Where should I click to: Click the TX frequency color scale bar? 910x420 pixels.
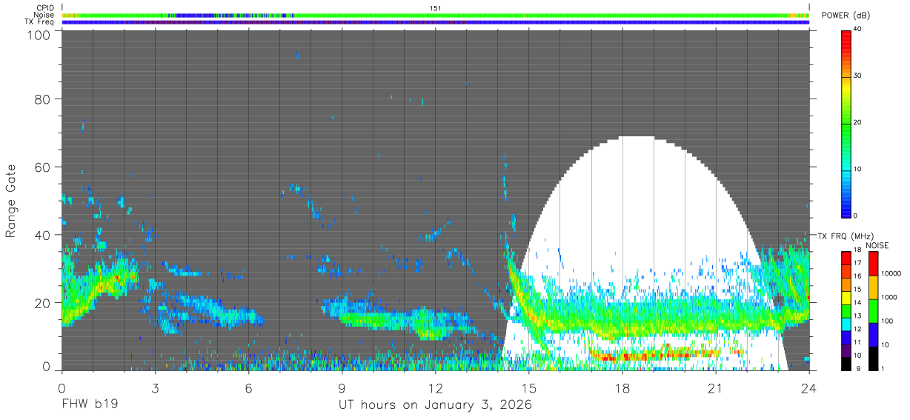(846, 311)
